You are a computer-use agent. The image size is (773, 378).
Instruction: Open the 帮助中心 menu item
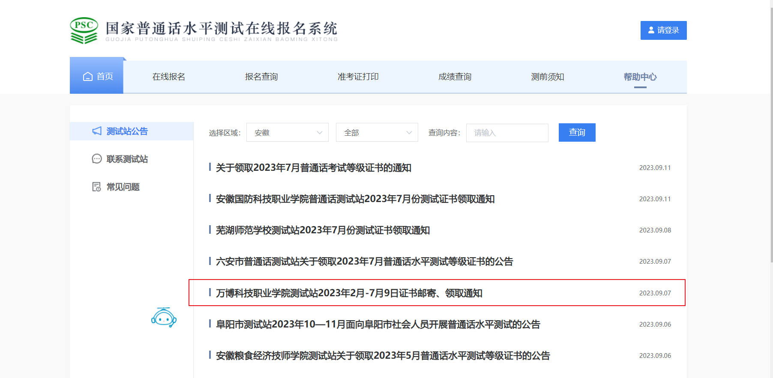click(640, 77)
